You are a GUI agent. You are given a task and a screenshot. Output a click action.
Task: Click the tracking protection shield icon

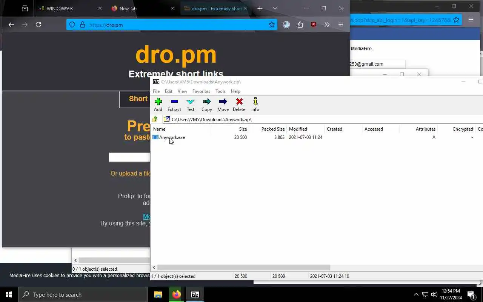coord(72,25)
